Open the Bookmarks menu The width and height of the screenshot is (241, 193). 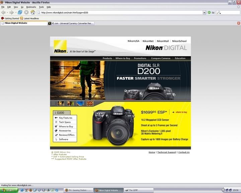click(x=31, y=7)
